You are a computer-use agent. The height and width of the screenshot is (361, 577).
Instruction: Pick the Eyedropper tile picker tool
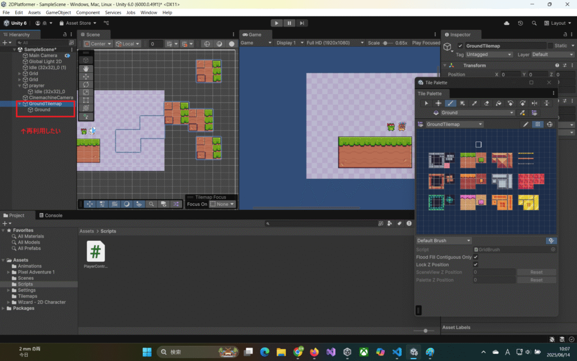pos(474,103)
